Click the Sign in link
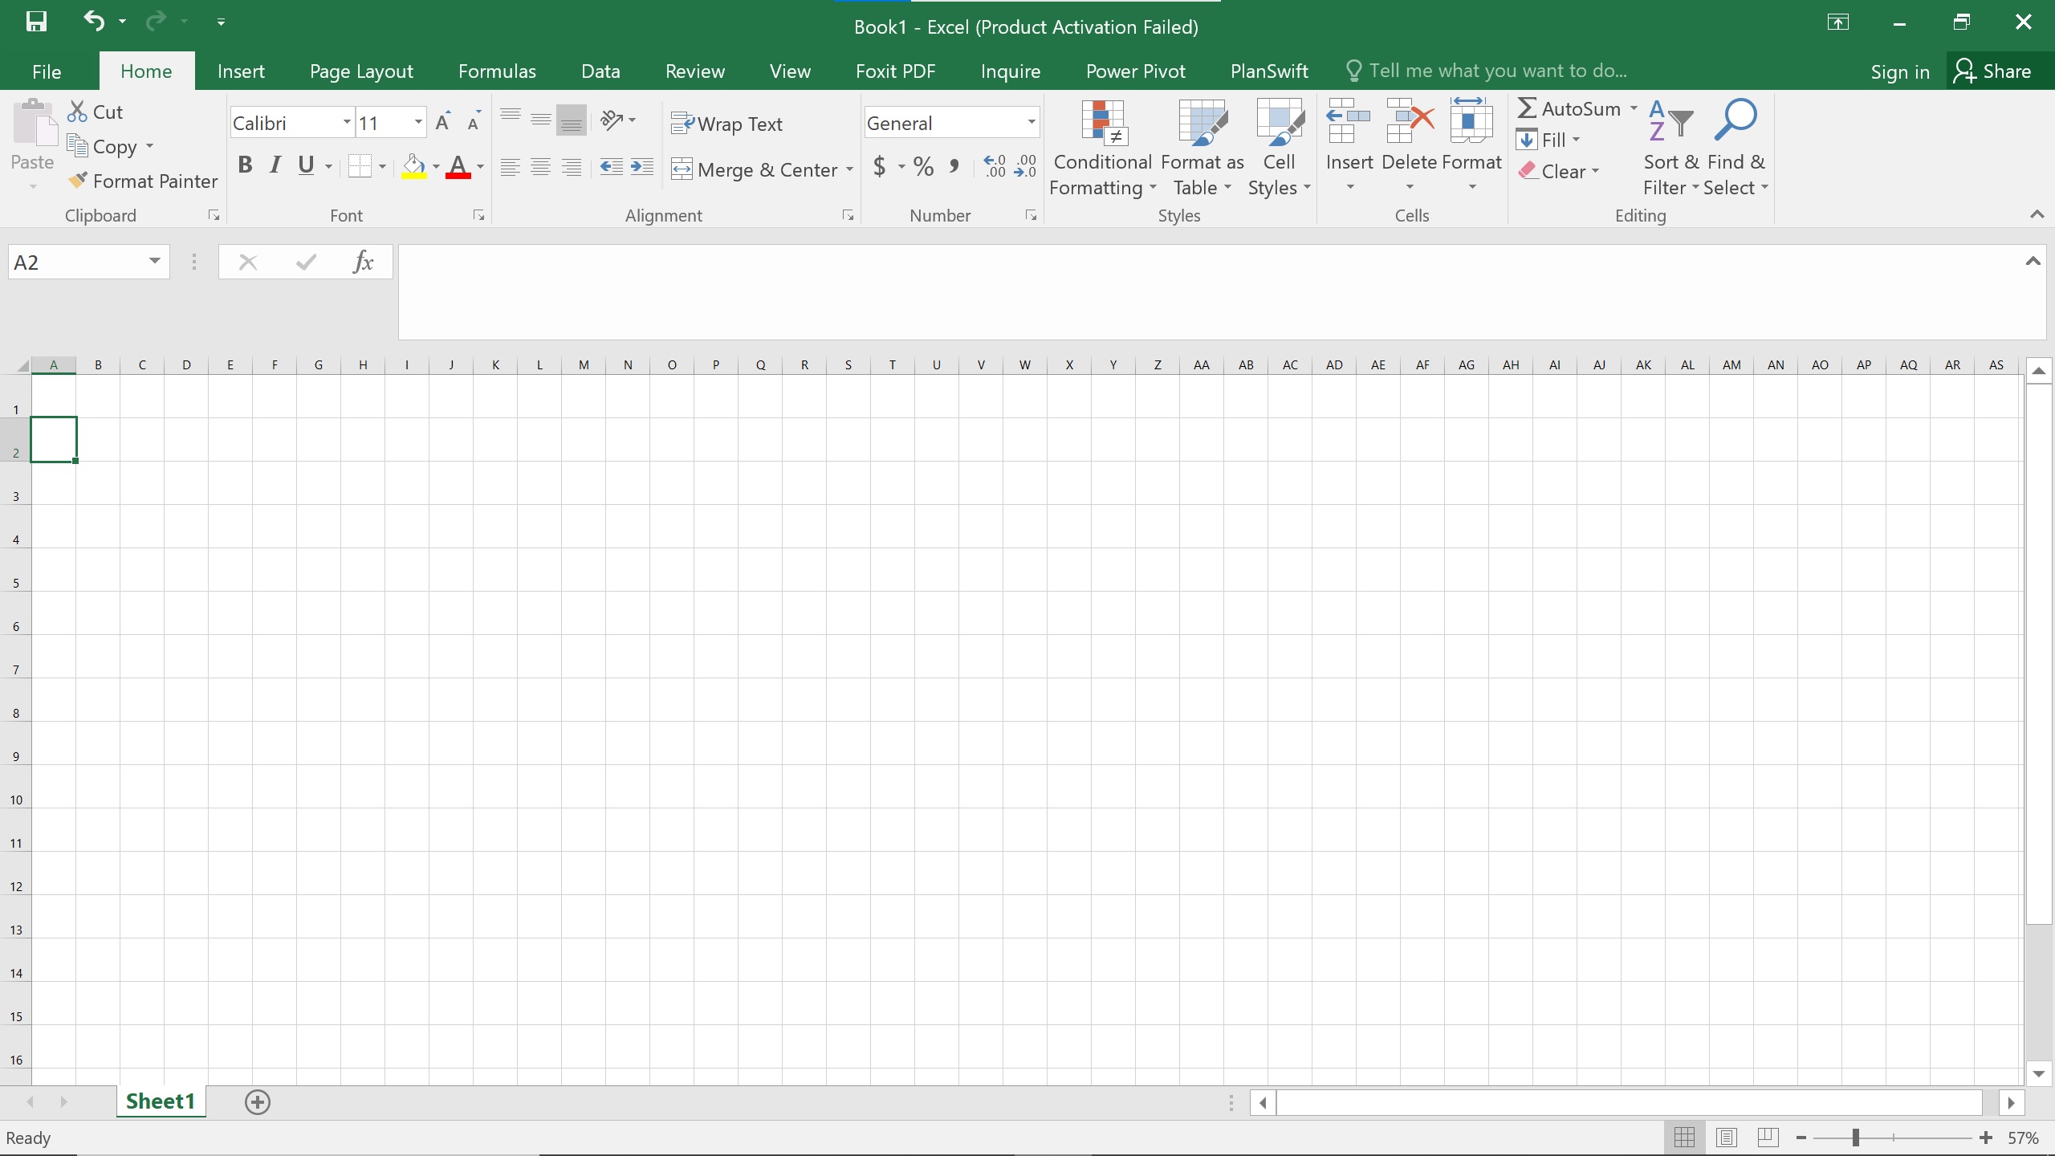This screenshot has width=2055, height=1156. (1899, 71)
